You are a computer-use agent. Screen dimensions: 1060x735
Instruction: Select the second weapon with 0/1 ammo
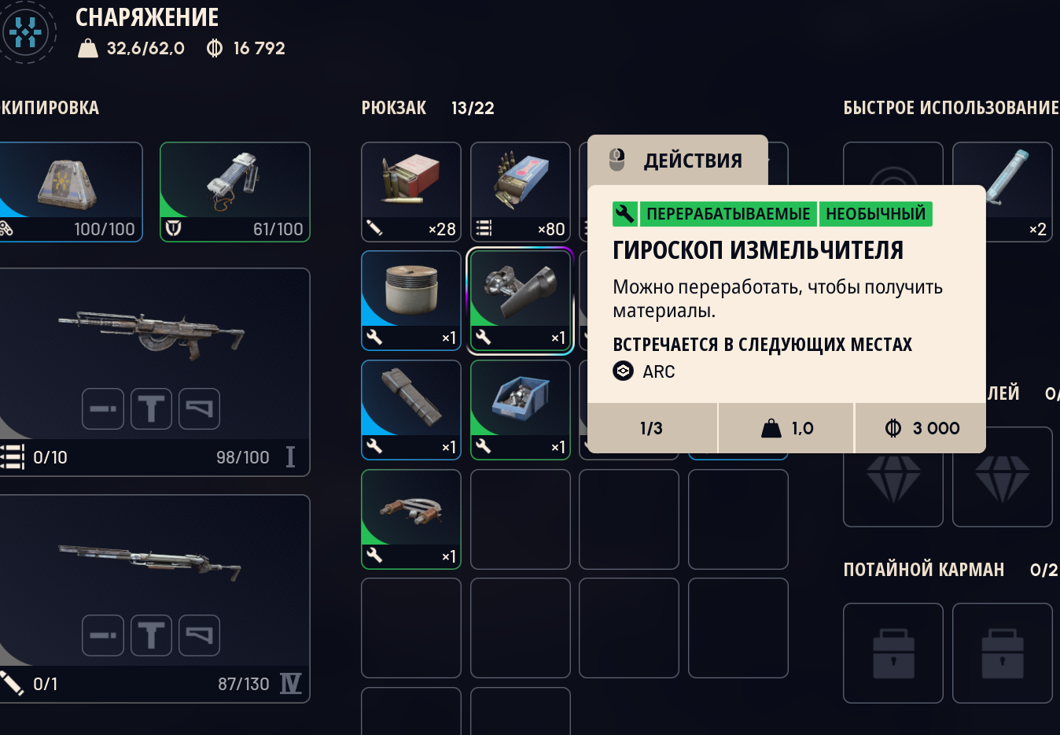155,599
